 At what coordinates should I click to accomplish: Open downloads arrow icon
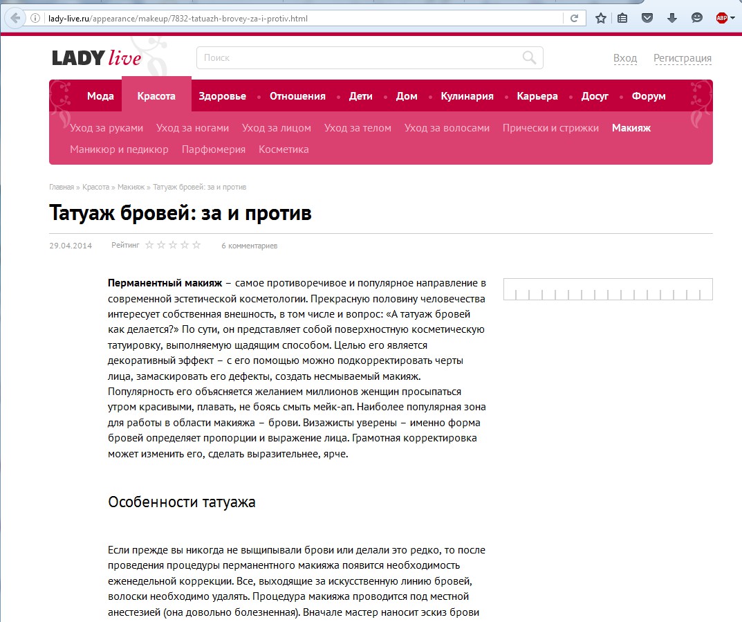[x=672, y=19]
